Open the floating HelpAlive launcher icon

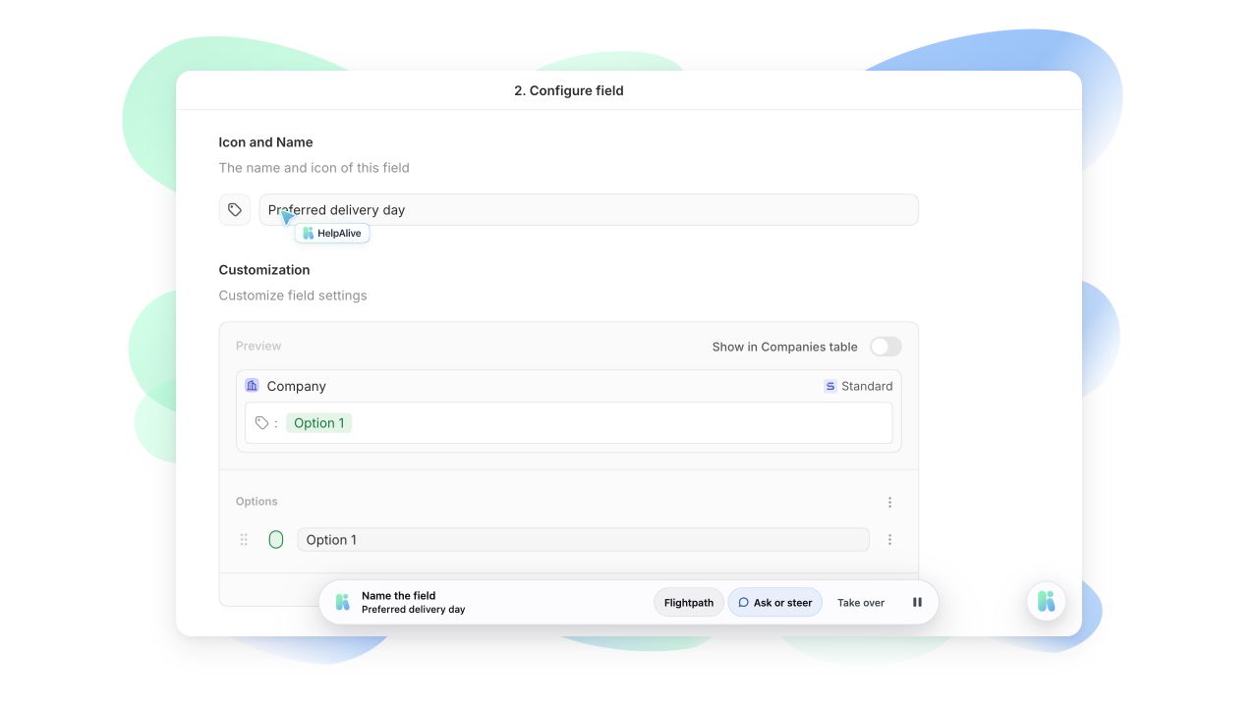1047,602
